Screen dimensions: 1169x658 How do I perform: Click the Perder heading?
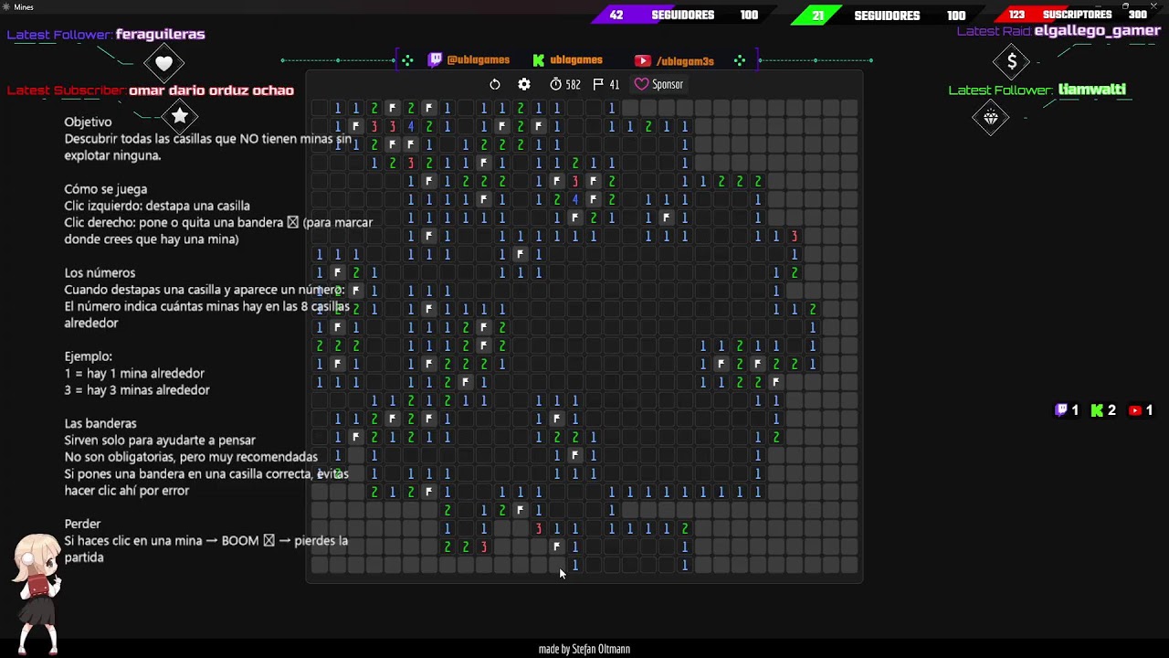tap(82, 524)
